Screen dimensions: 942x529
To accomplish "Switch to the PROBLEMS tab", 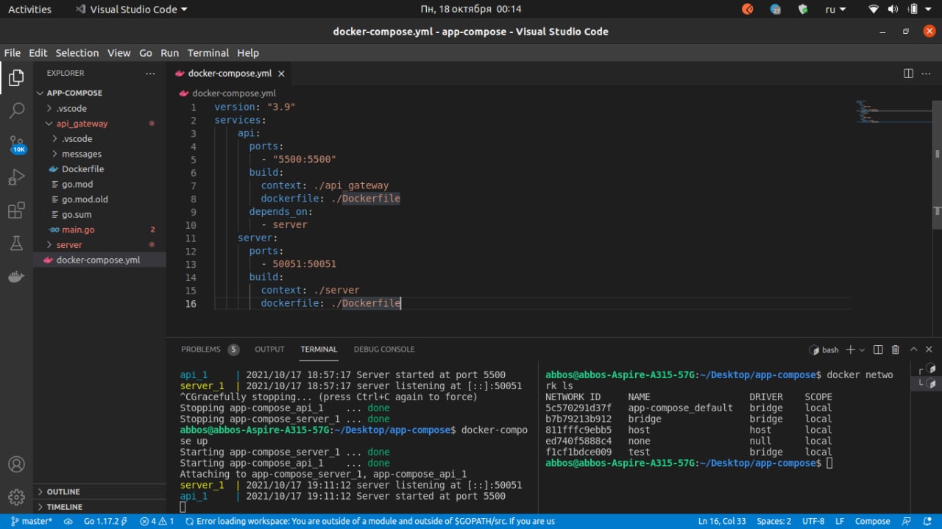I will [201, 349].
